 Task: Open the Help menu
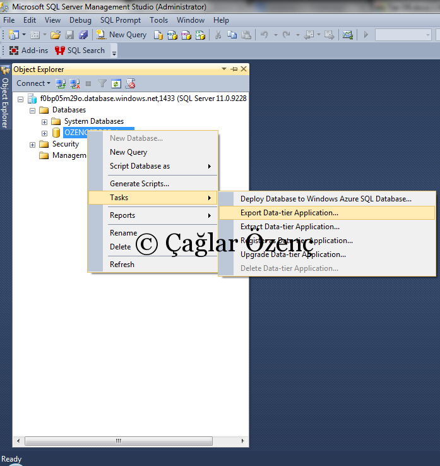[221, 20]
